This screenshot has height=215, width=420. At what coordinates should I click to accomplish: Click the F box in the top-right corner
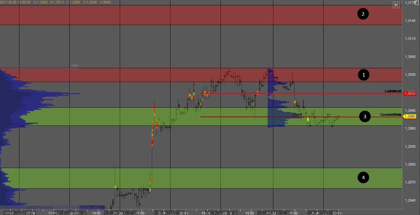coord(416,2)
